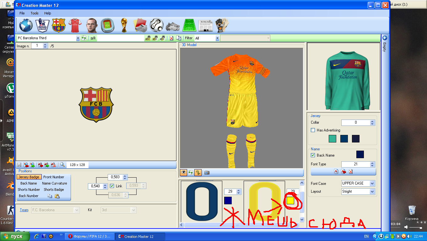Open the Help menu
The width and height of the screenshot is (427, 241).
pyautogui.click(x=48, y=13)
